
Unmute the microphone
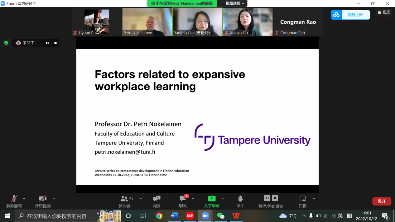tap(14, 201)
